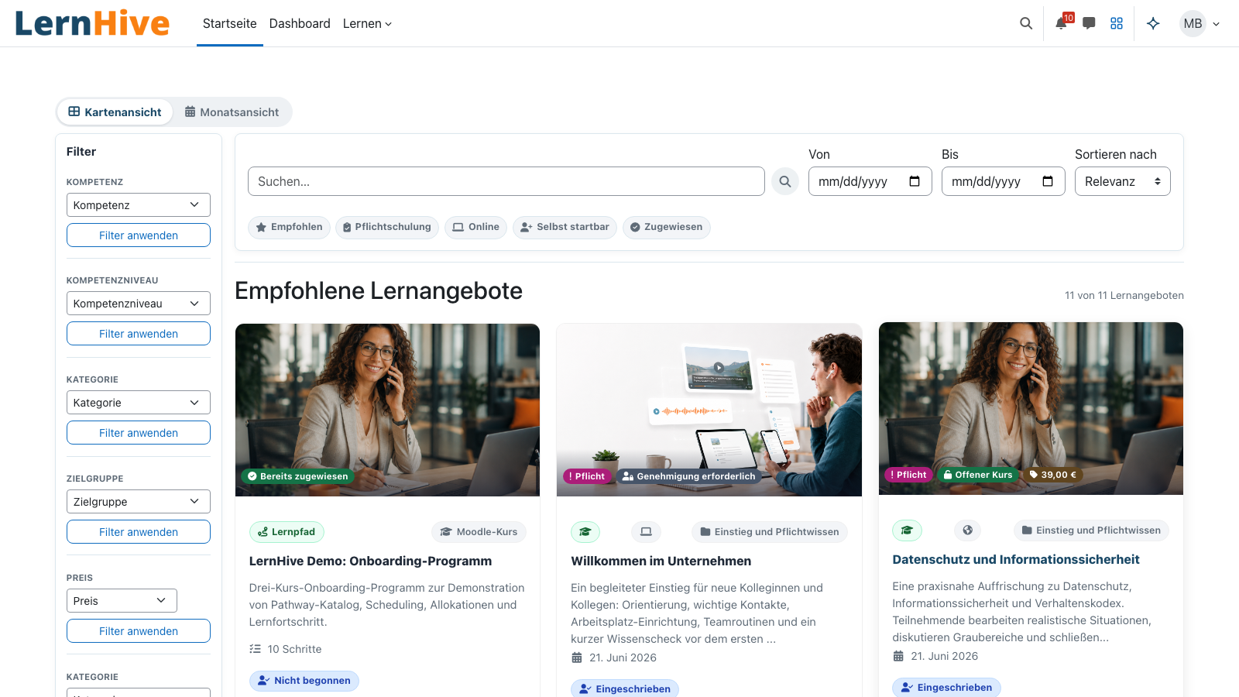The image size is (1239, 697).
Task: Open the Kompetenz dropdown
Action: pyautogui.click(x=139, y=205)
